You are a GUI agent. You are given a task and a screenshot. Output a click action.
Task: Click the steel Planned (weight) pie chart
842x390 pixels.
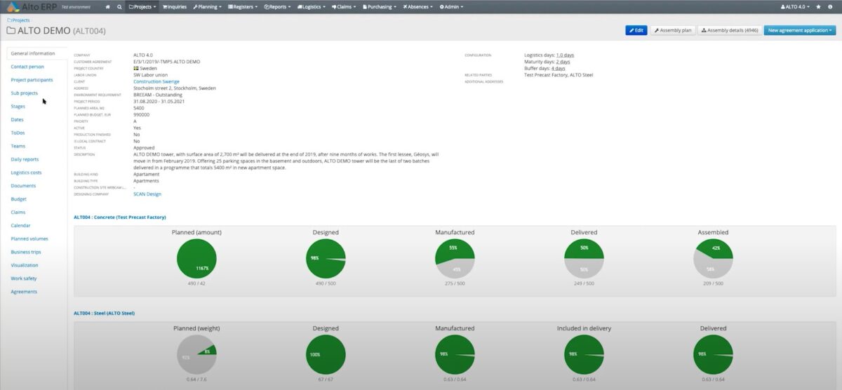click(x=196, y=354)
